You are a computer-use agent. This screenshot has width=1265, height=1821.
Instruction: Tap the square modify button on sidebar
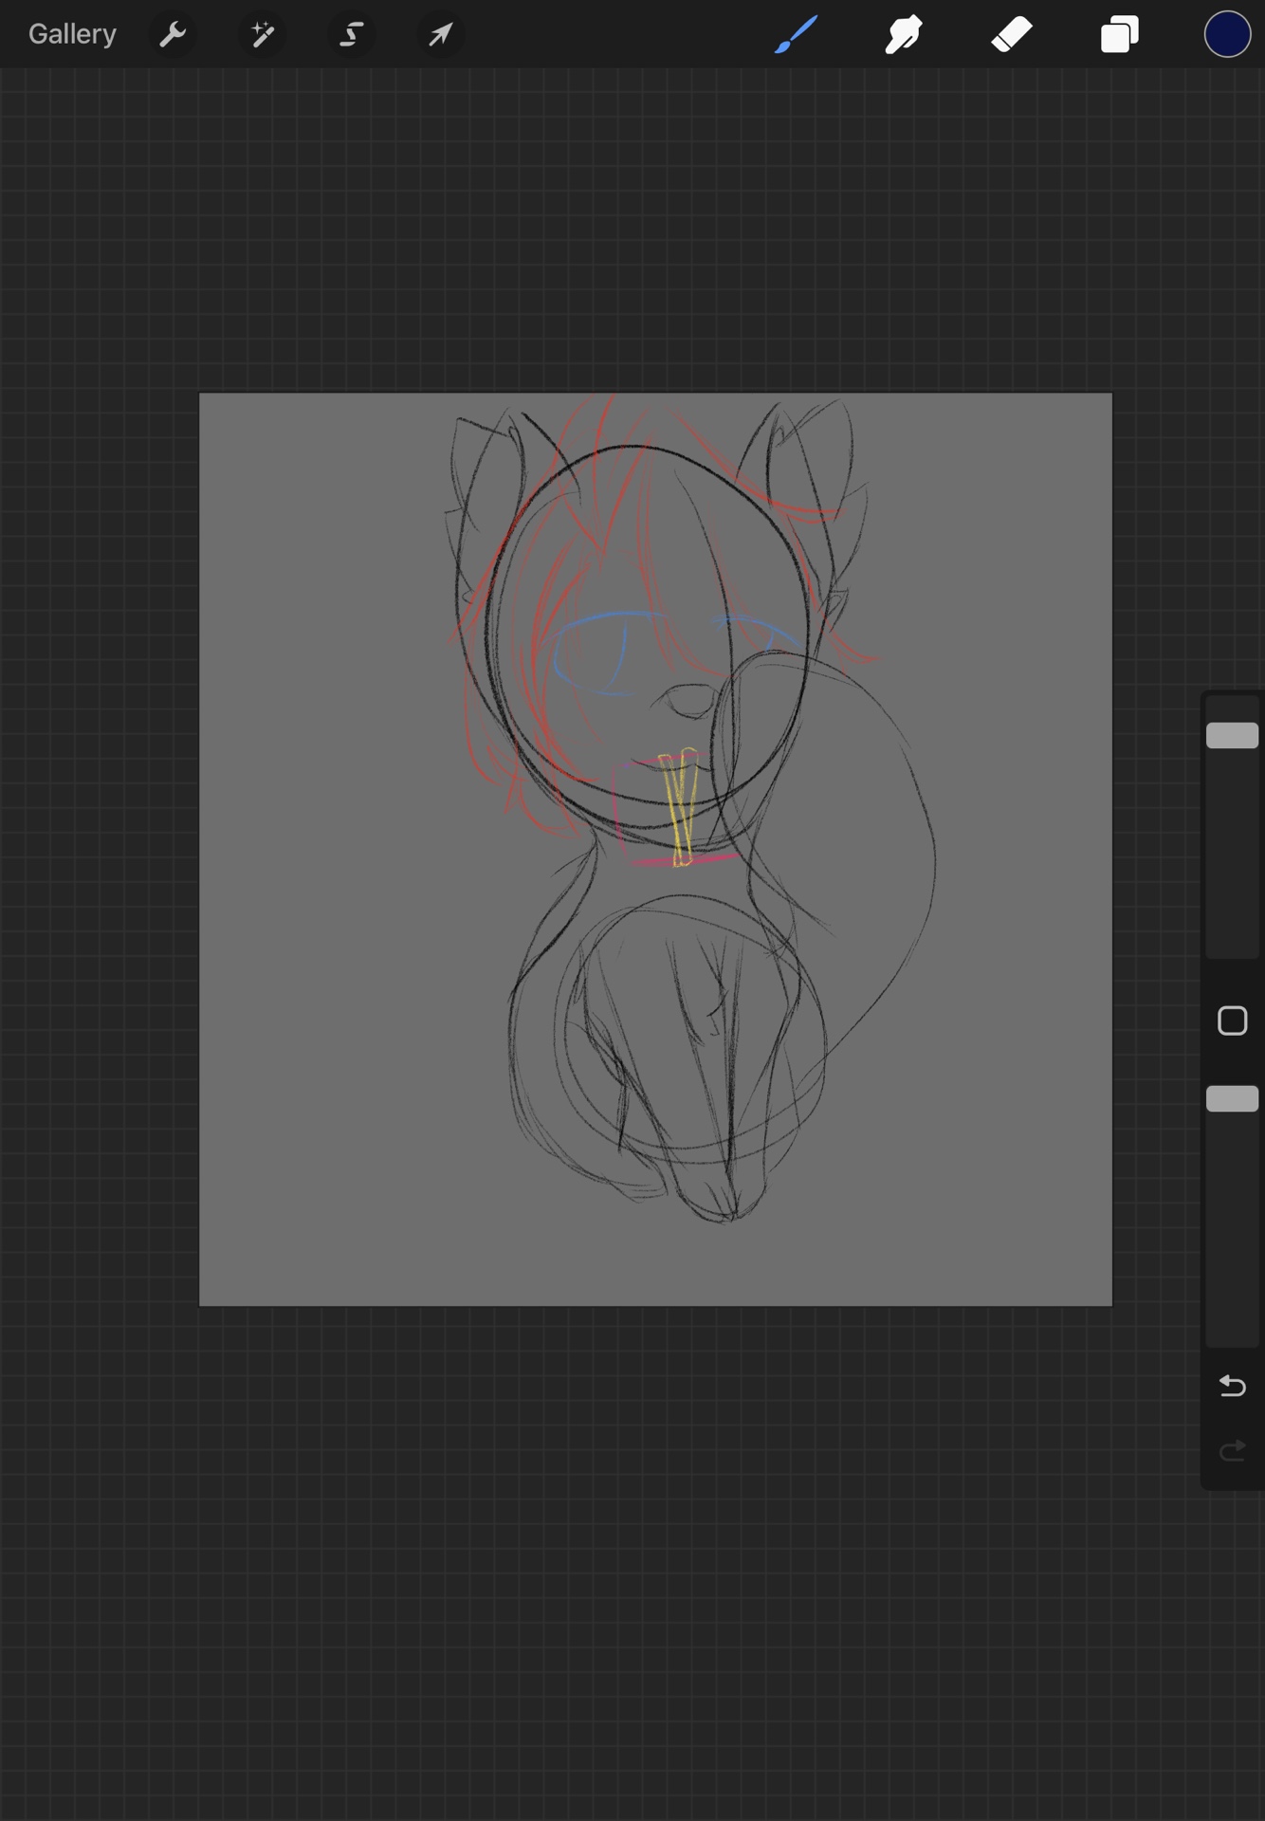1232,1021
